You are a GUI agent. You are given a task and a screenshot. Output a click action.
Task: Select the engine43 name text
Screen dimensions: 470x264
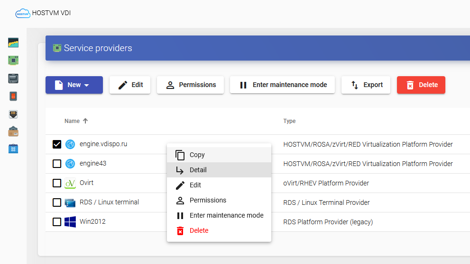[x=93, y=163]
